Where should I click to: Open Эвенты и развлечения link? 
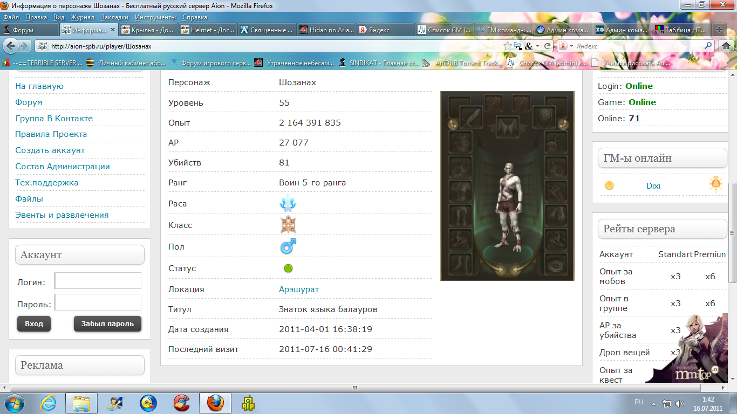click(x=62, y=215)
